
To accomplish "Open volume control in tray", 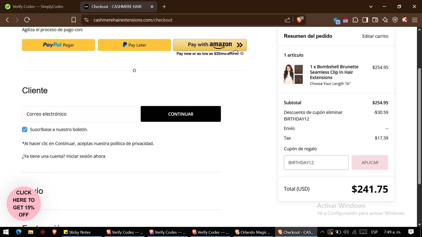I will click(346, 232).
